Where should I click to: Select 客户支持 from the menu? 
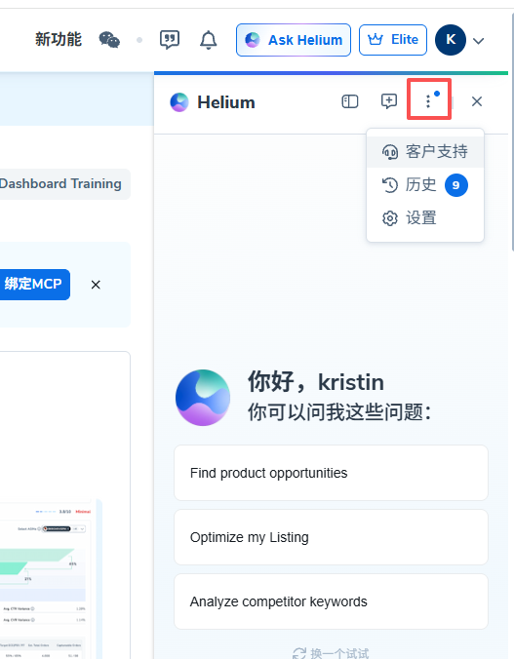[425, 152]
